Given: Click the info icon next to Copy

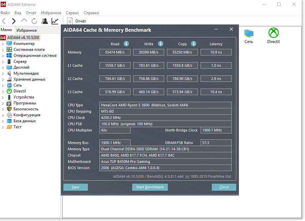Looking at the screenshot, I should [194, 44].
